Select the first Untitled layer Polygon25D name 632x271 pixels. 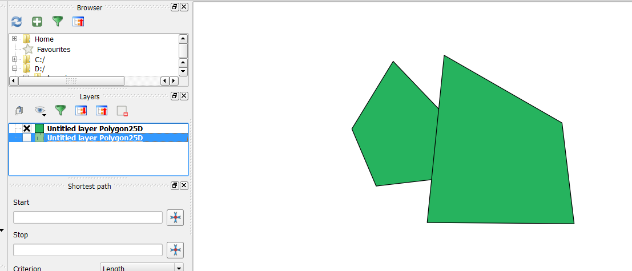pyautogui.click(x=95, y=128)
